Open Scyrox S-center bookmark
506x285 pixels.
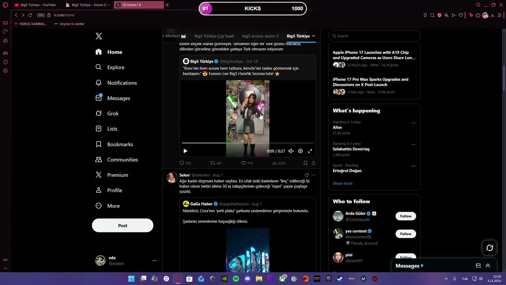click(69, 24)
